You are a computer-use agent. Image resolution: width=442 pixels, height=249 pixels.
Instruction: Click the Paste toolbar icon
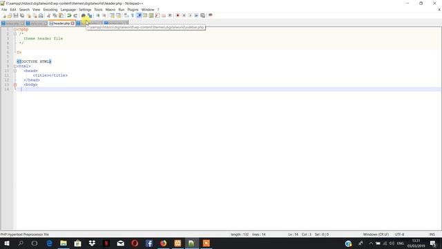61,15
